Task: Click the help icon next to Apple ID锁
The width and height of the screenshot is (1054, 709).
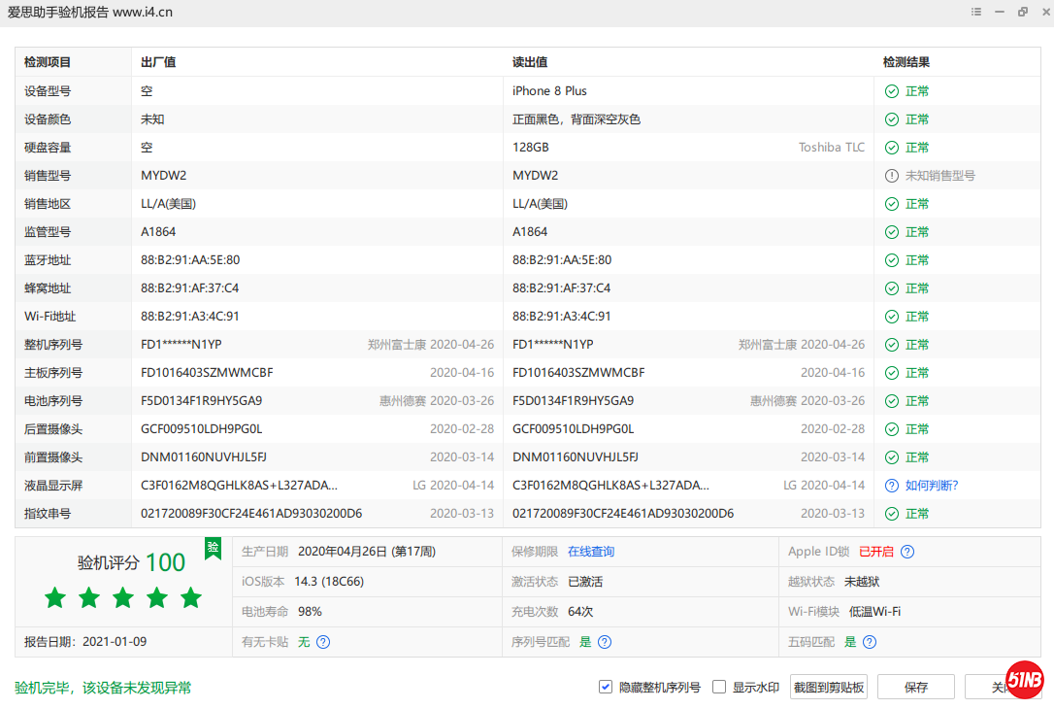Action: (907, 552)
